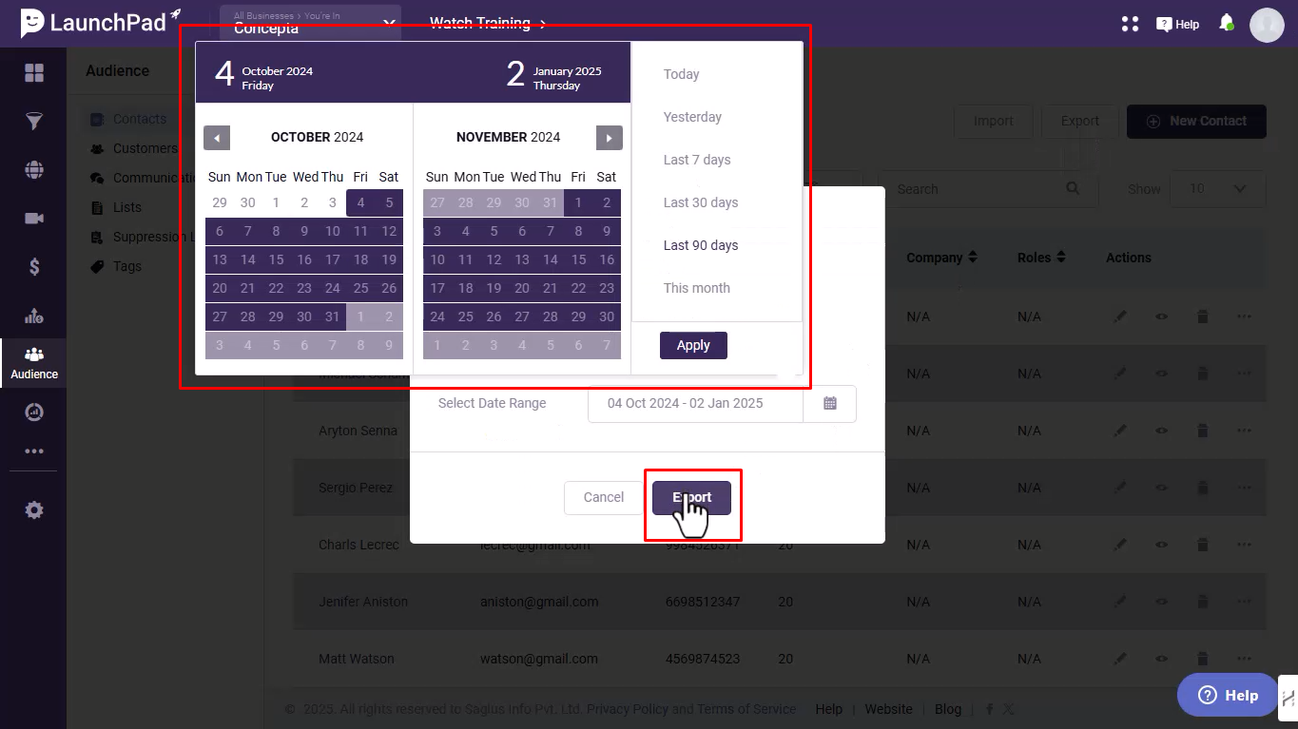This screenshot has height=729, width=1298.
Task: Delete the Aryton Senna contact row
Action: coord(1202,431)
